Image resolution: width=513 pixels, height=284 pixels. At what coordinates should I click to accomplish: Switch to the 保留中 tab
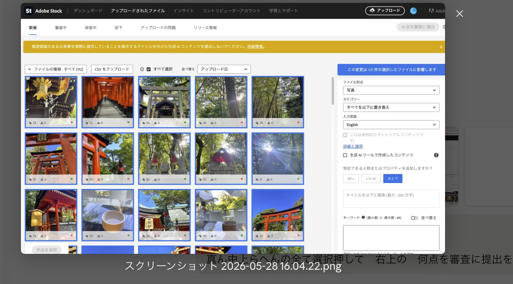coord(90,28)
